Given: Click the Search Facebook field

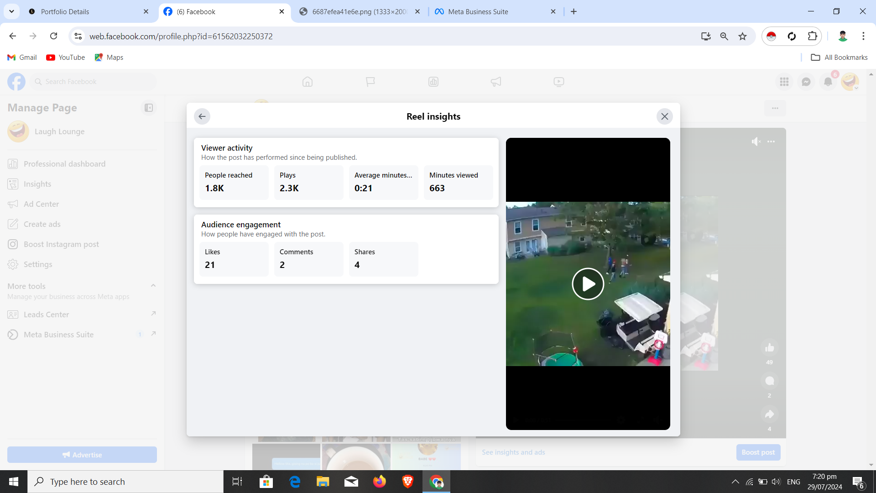Looking at the screenshot, I should (94, 82).
